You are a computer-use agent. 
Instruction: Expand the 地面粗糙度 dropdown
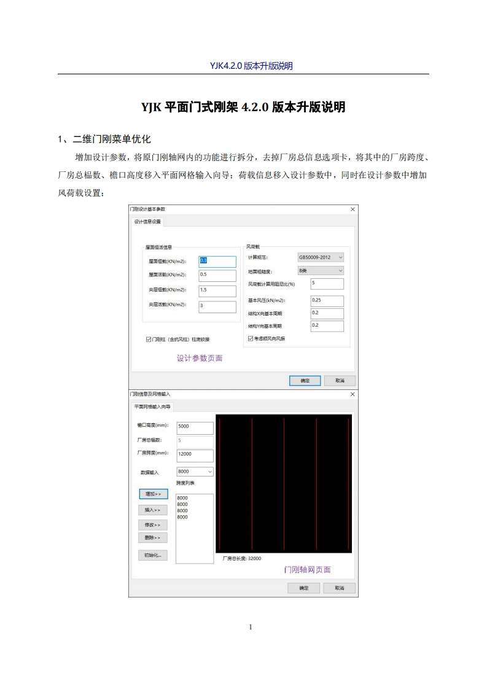(x=321, y=271)
